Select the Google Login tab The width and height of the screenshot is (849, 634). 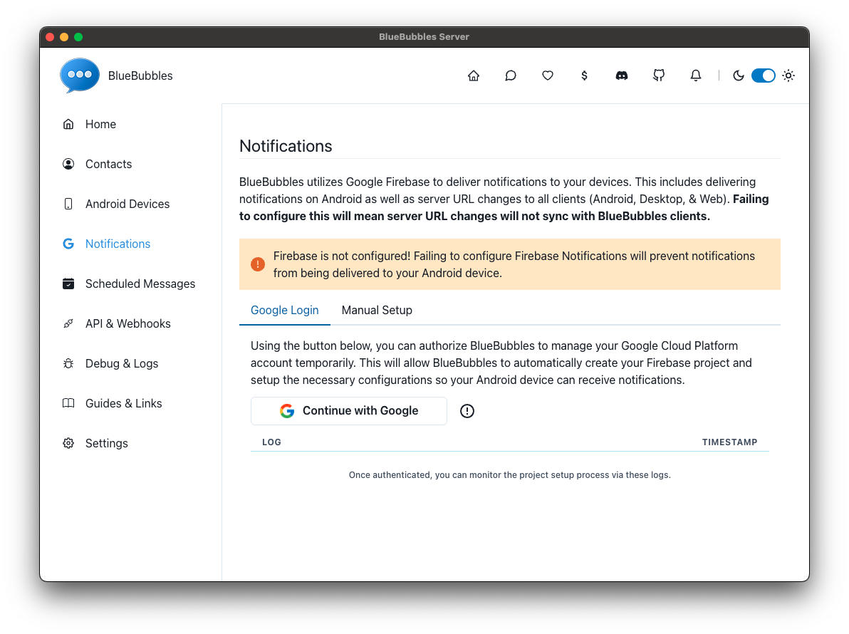[285, 310]
